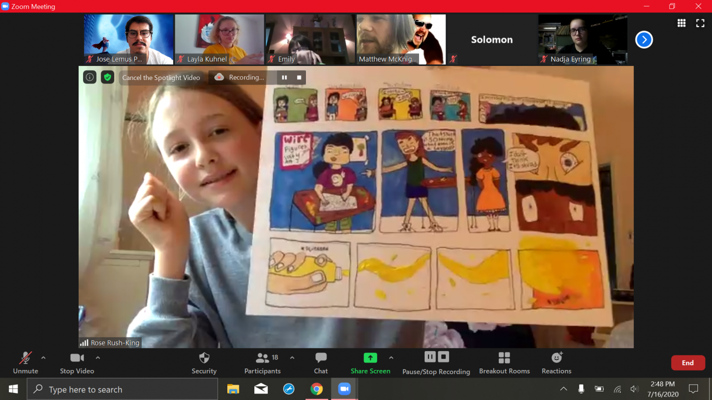Pause recording in the top recording indicator
This screenshot has width=712, height=400.
click(x=284, y=77)
